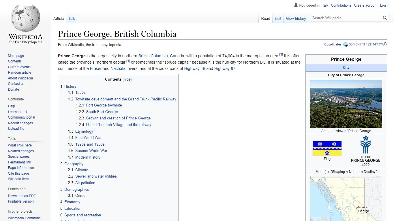This screenshot has width=394, height=221.
Task: Open the City of Prince George logo image
Action: (x=365, y=149)
